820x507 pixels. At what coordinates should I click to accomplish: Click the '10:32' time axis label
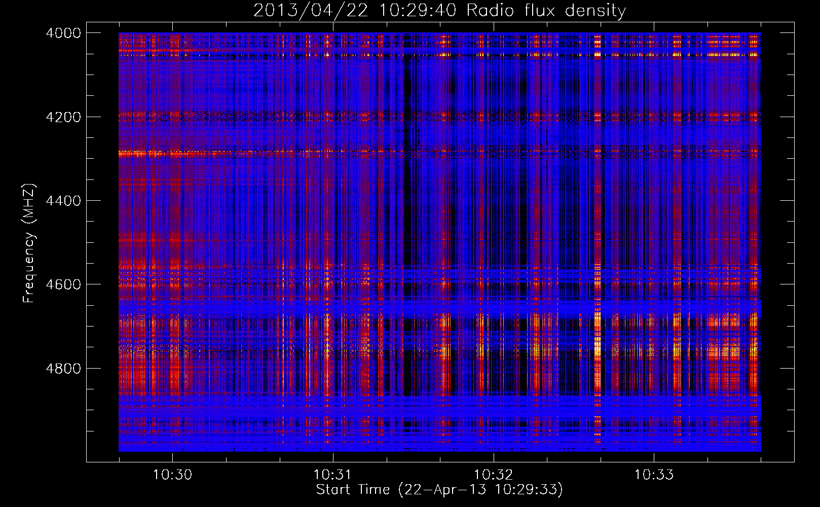coord(493,475)
